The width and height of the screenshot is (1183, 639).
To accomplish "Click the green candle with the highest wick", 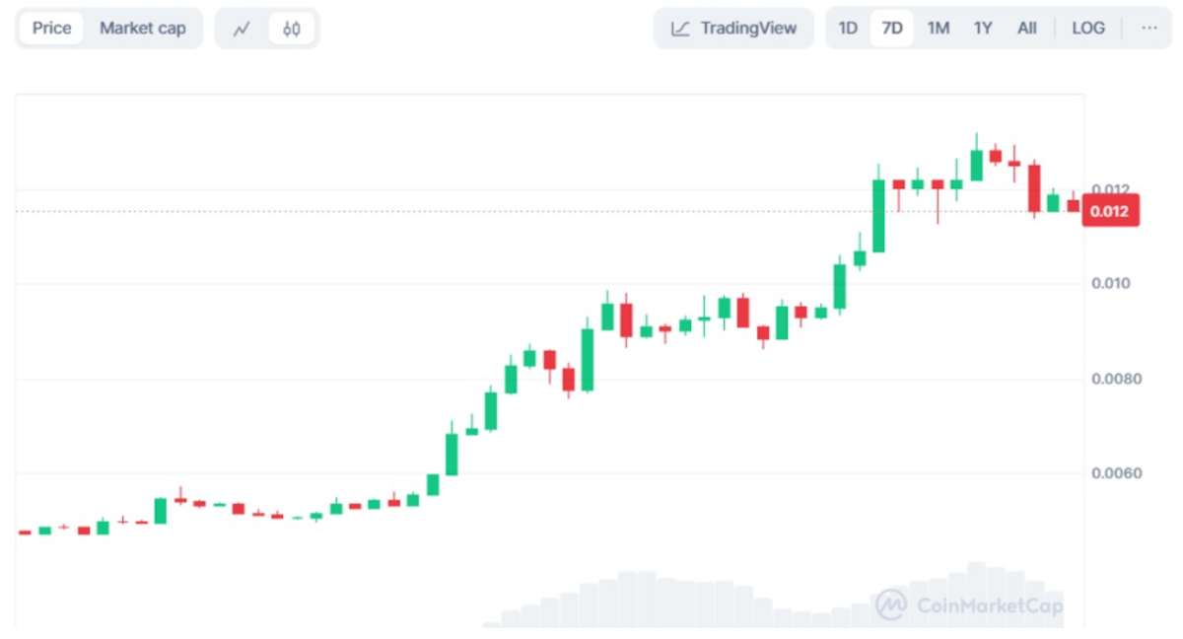I will coord(976,164).
